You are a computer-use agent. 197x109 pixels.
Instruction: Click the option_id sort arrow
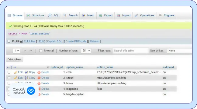coord(48,67)
